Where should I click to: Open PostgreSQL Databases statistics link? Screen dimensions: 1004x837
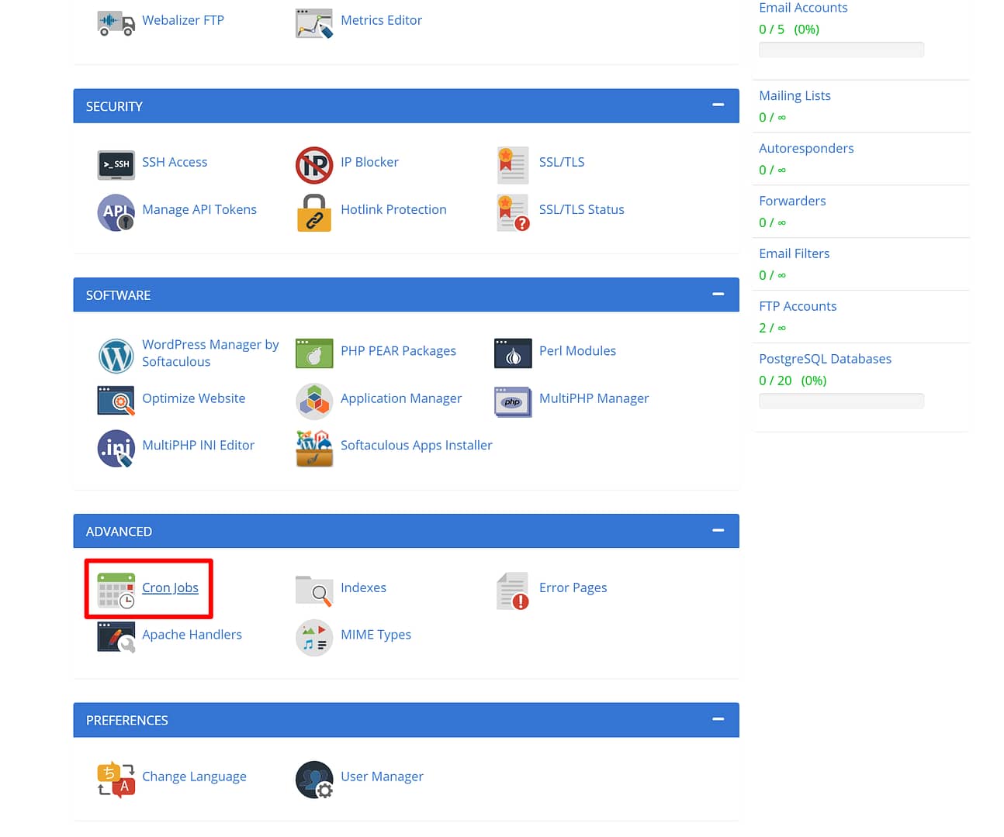pos(825,359)
